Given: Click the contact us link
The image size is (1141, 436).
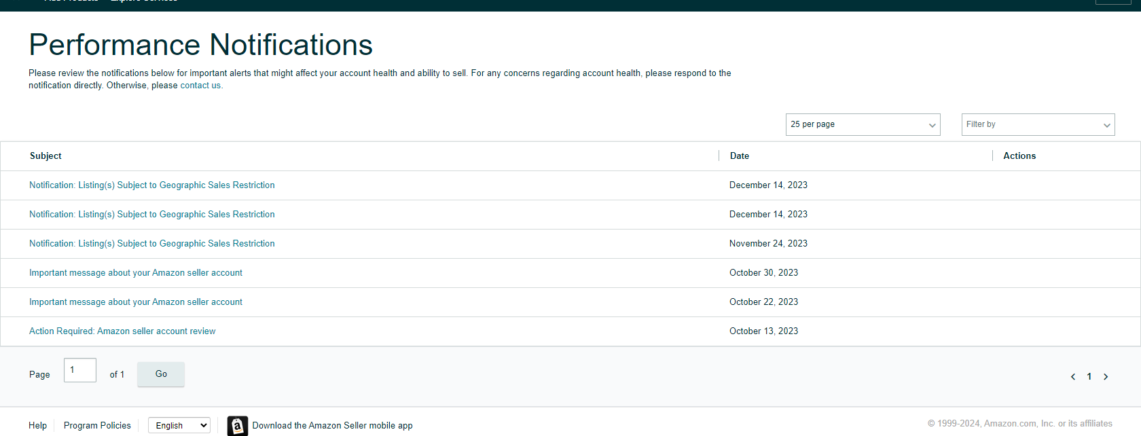Looking at the screenshot, I should tap(200, 86).
